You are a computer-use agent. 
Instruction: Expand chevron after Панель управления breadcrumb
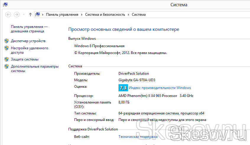[x=82, y=15]
